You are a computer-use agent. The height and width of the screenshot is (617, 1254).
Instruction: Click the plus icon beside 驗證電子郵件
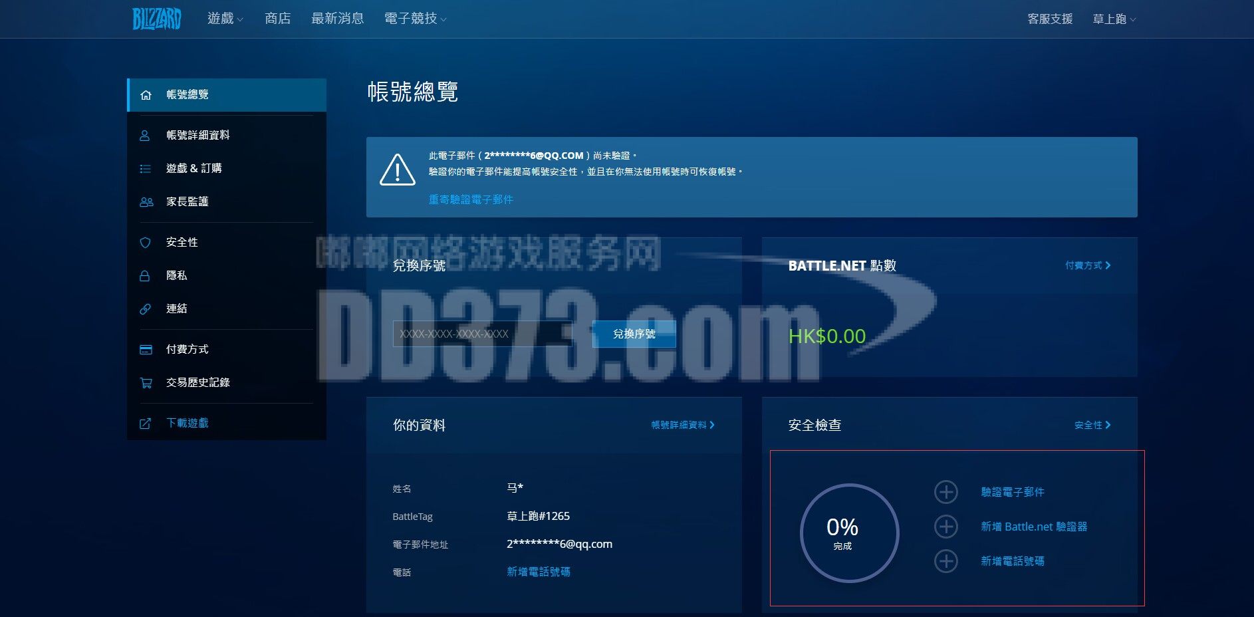(x=946, y=492)
